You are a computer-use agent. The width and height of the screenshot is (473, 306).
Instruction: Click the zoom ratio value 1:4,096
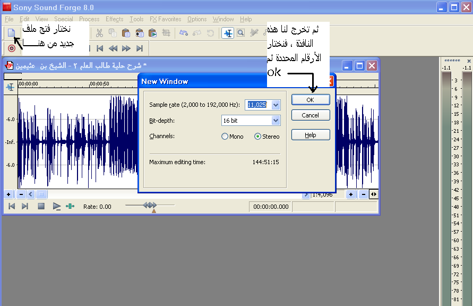(x=322, y=195)
